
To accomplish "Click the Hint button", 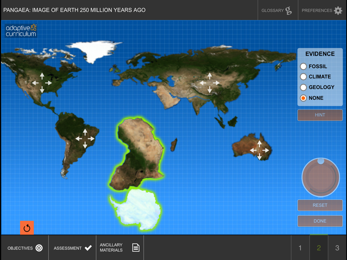I will click(x=320, y=115).
